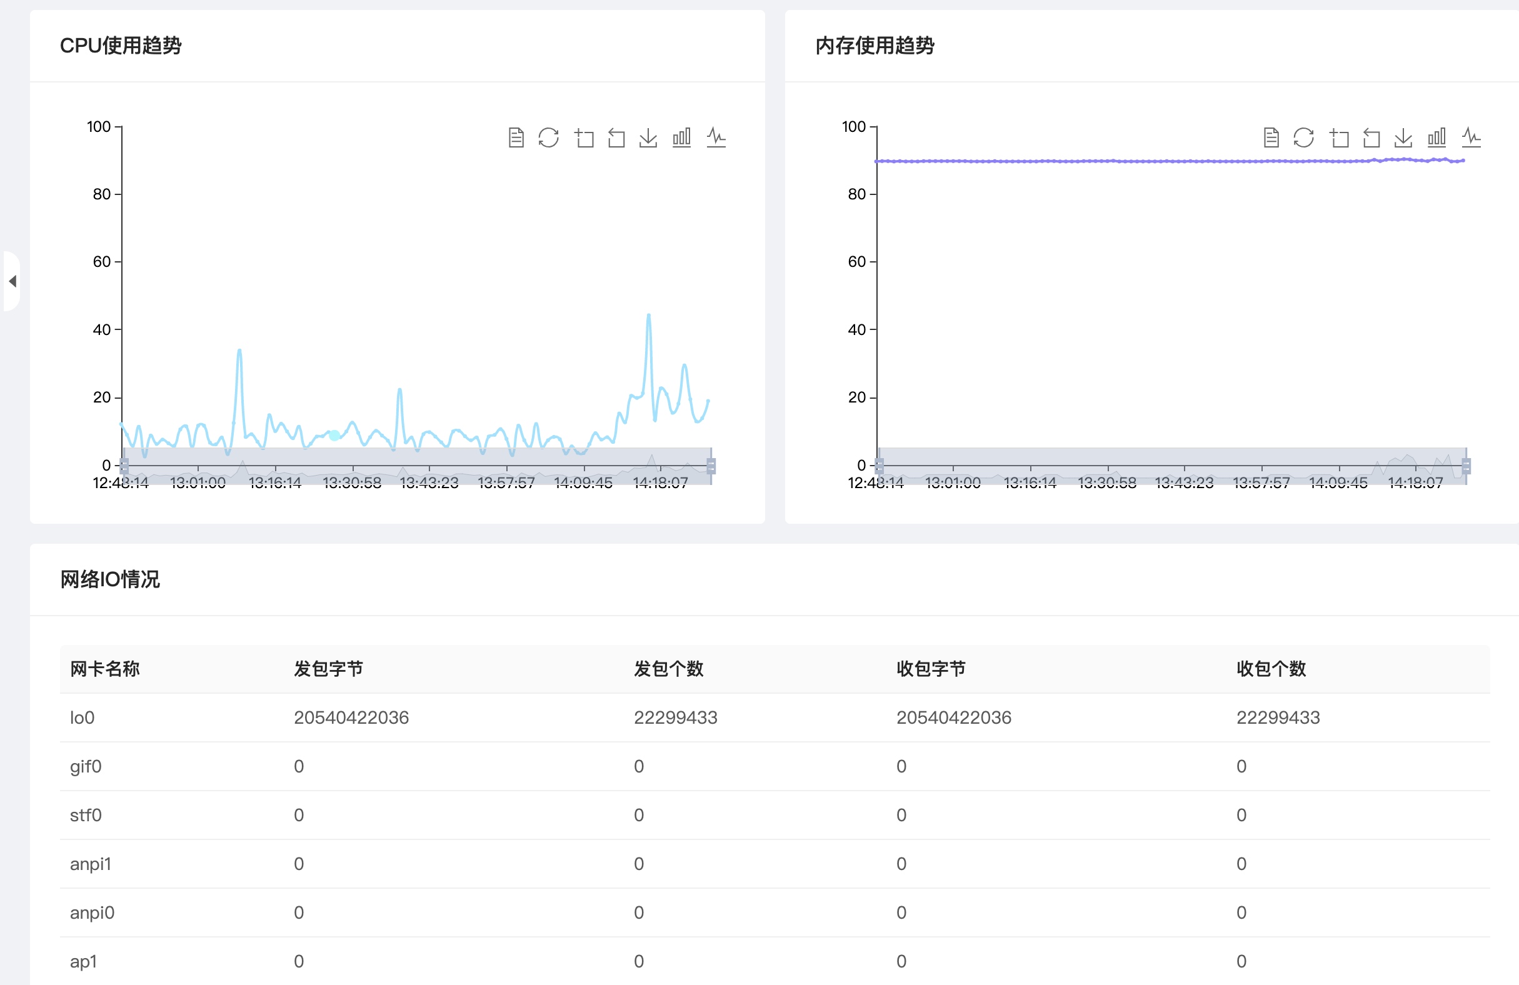
Task: Download CPU usage chart as image
Action: pyautogui.click(x=648, y=137)
